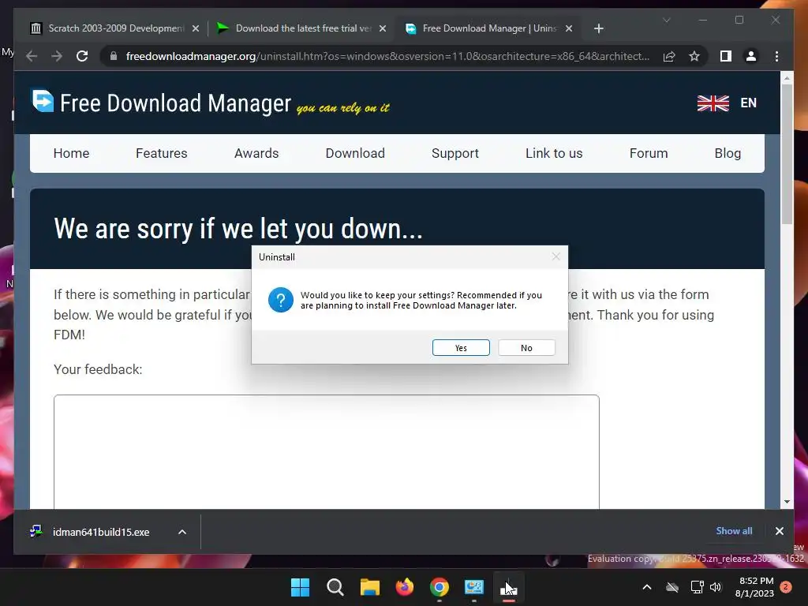Open the Features page
The image size is (808, 606).
click(161, 153)
